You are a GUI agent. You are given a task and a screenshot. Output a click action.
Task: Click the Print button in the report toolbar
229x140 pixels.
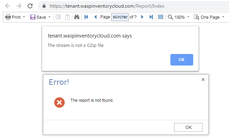(x=13, y=17)
